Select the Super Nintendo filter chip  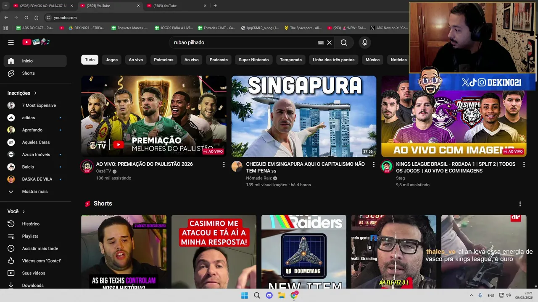pyautogui.click(x=253, y=60)
